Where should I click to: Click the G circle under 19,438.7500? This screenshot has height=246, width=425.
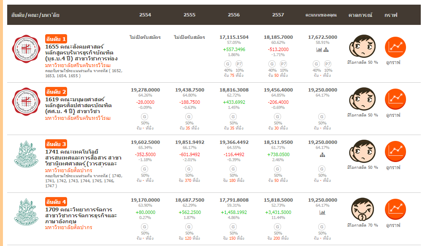point(189,117)
